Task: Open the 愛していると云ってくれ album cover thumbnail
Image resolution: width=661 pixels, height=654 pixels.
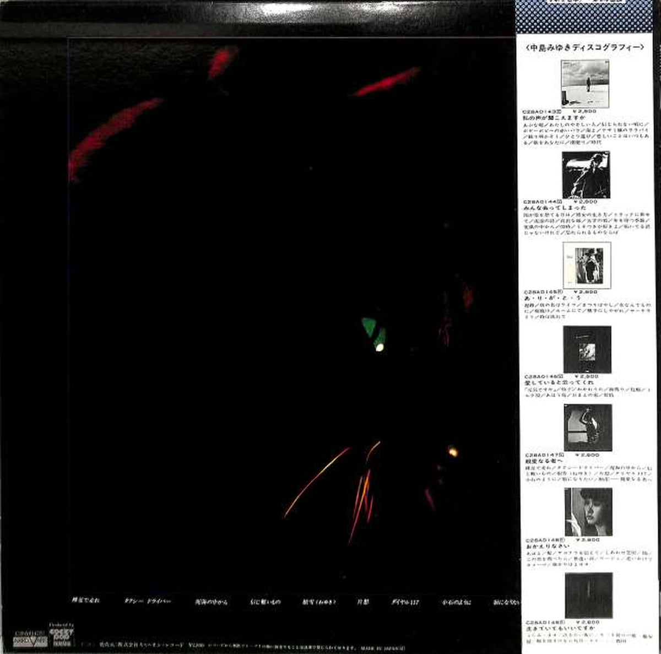Action: [587, 349]
